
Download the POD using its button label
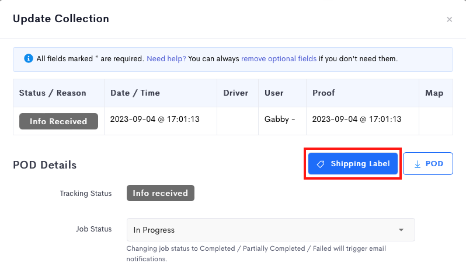pos(434,164)
